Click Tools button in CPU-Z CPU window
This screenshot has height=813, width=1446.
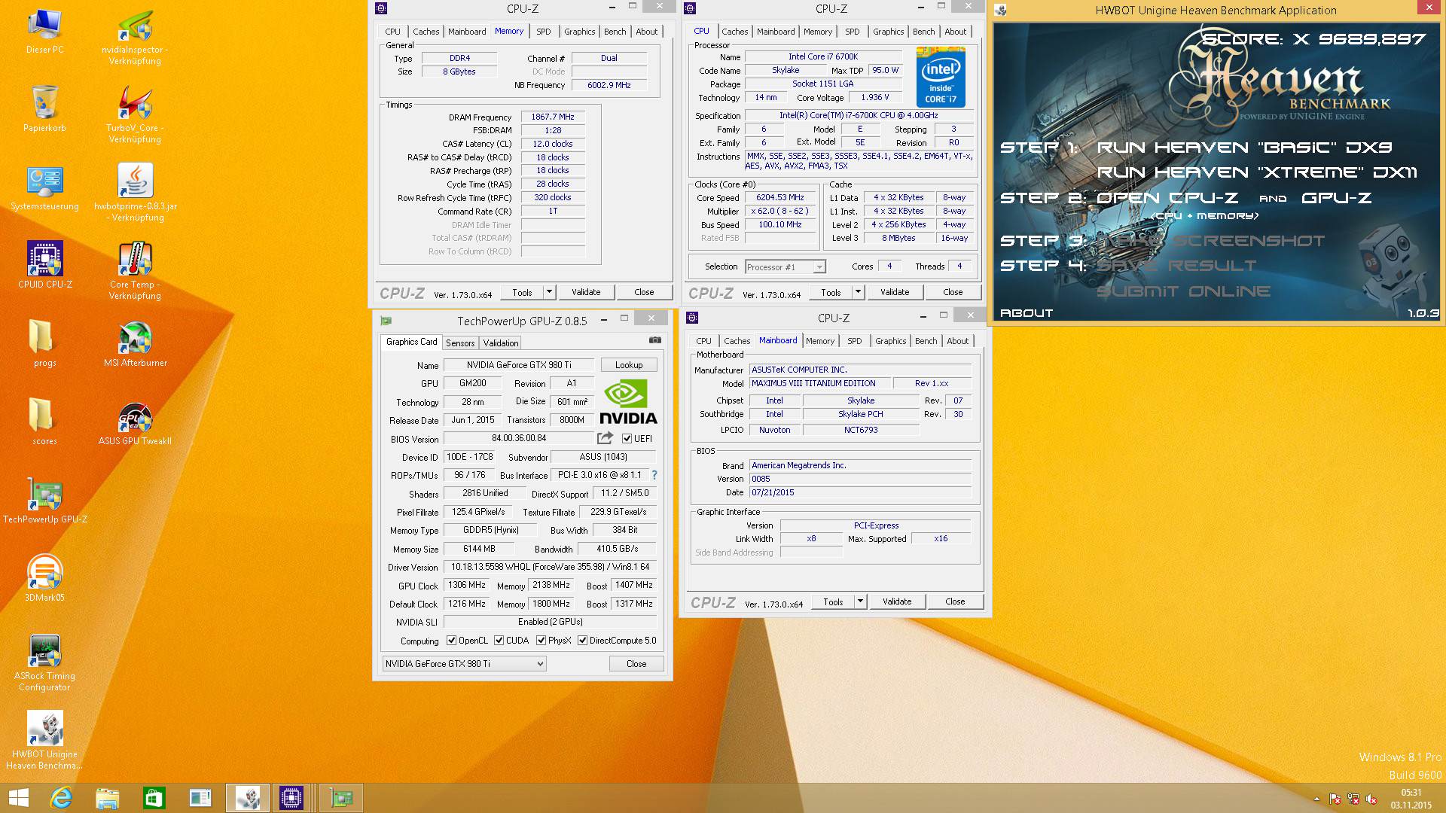pos(831,292)
